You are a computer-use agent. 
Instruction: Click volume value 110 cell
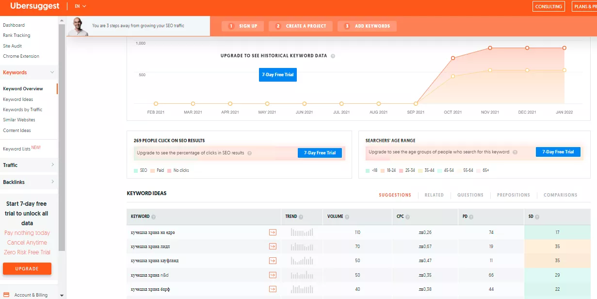357,233
